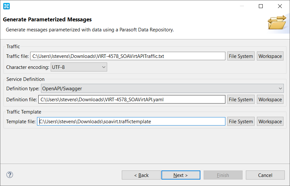This screenshot has width=290, height=186.
Task: Click the Parasoft application icon in title bar
Action: point(6,6)
